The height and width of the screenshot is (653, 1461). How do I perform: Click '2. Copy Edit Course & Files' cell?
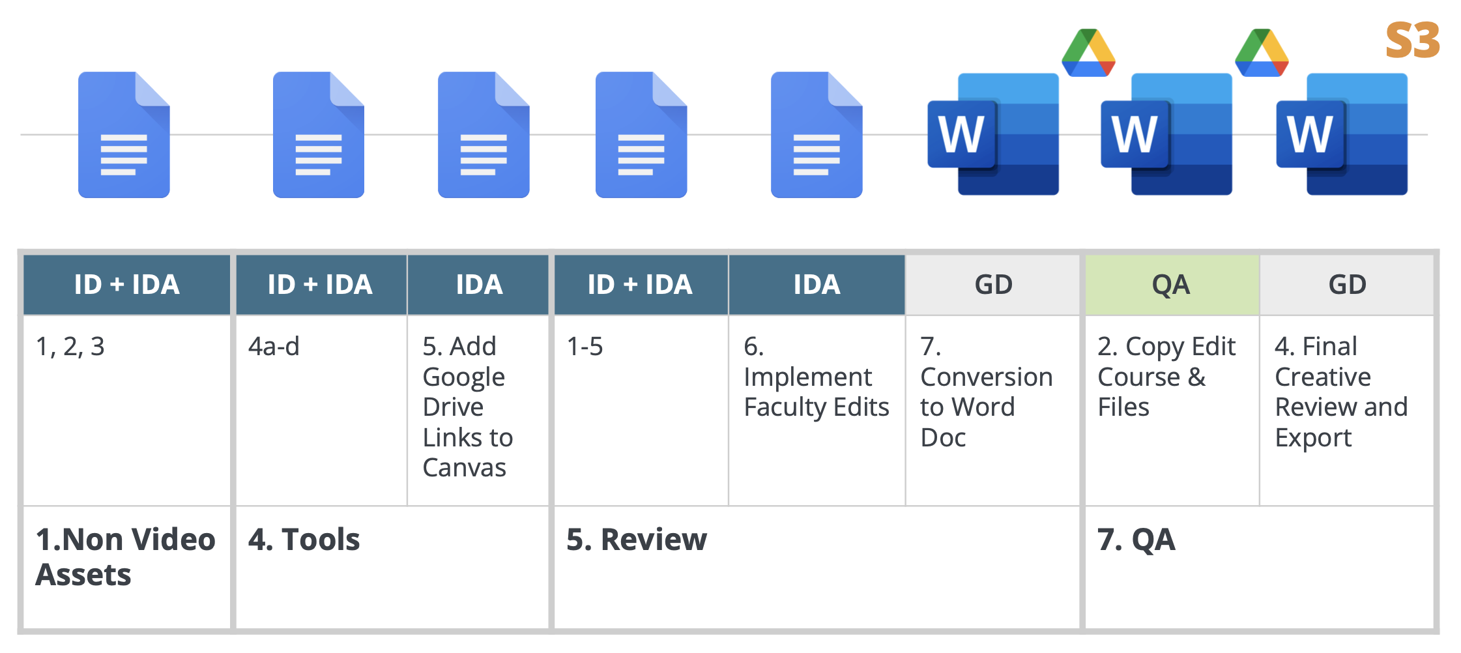(x=1172, y=411)
